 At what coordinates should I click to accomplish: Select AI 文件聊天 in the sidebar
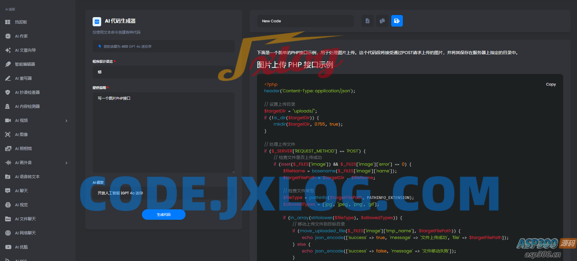[25, 219]
